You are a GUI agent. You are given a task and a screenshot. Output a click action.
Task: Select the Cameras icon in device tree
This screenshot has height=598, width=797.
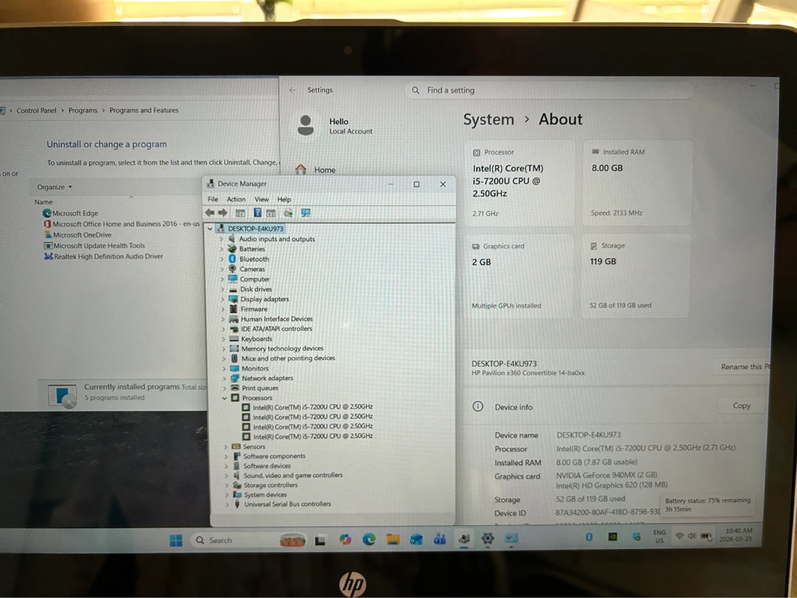point(232,269)
